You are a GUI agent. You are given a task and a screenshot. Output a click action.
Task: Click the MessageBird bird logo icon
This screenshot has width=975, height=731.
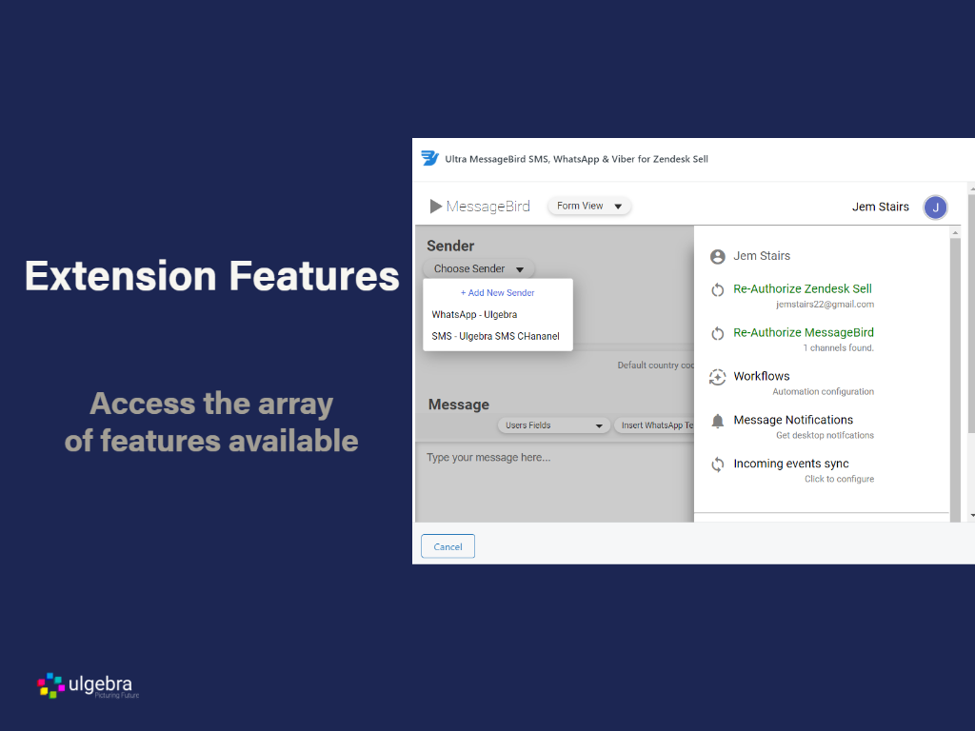[430, 159]
